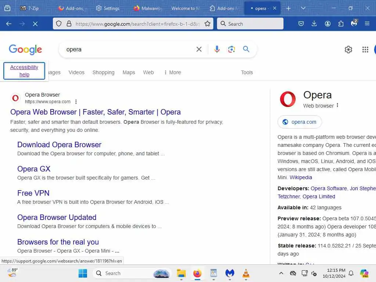Open the Firefox downloads panel
The image size is (376, 282).
tap(314, 23)
